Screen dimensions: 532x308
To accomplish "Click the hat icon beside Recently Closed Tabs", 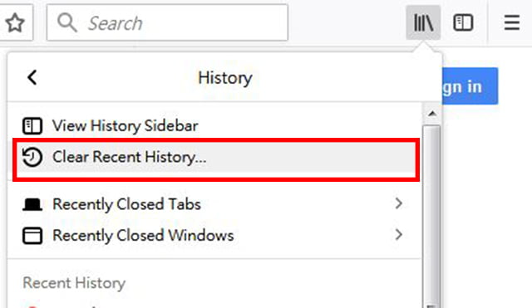I will (x=32, y=204).
